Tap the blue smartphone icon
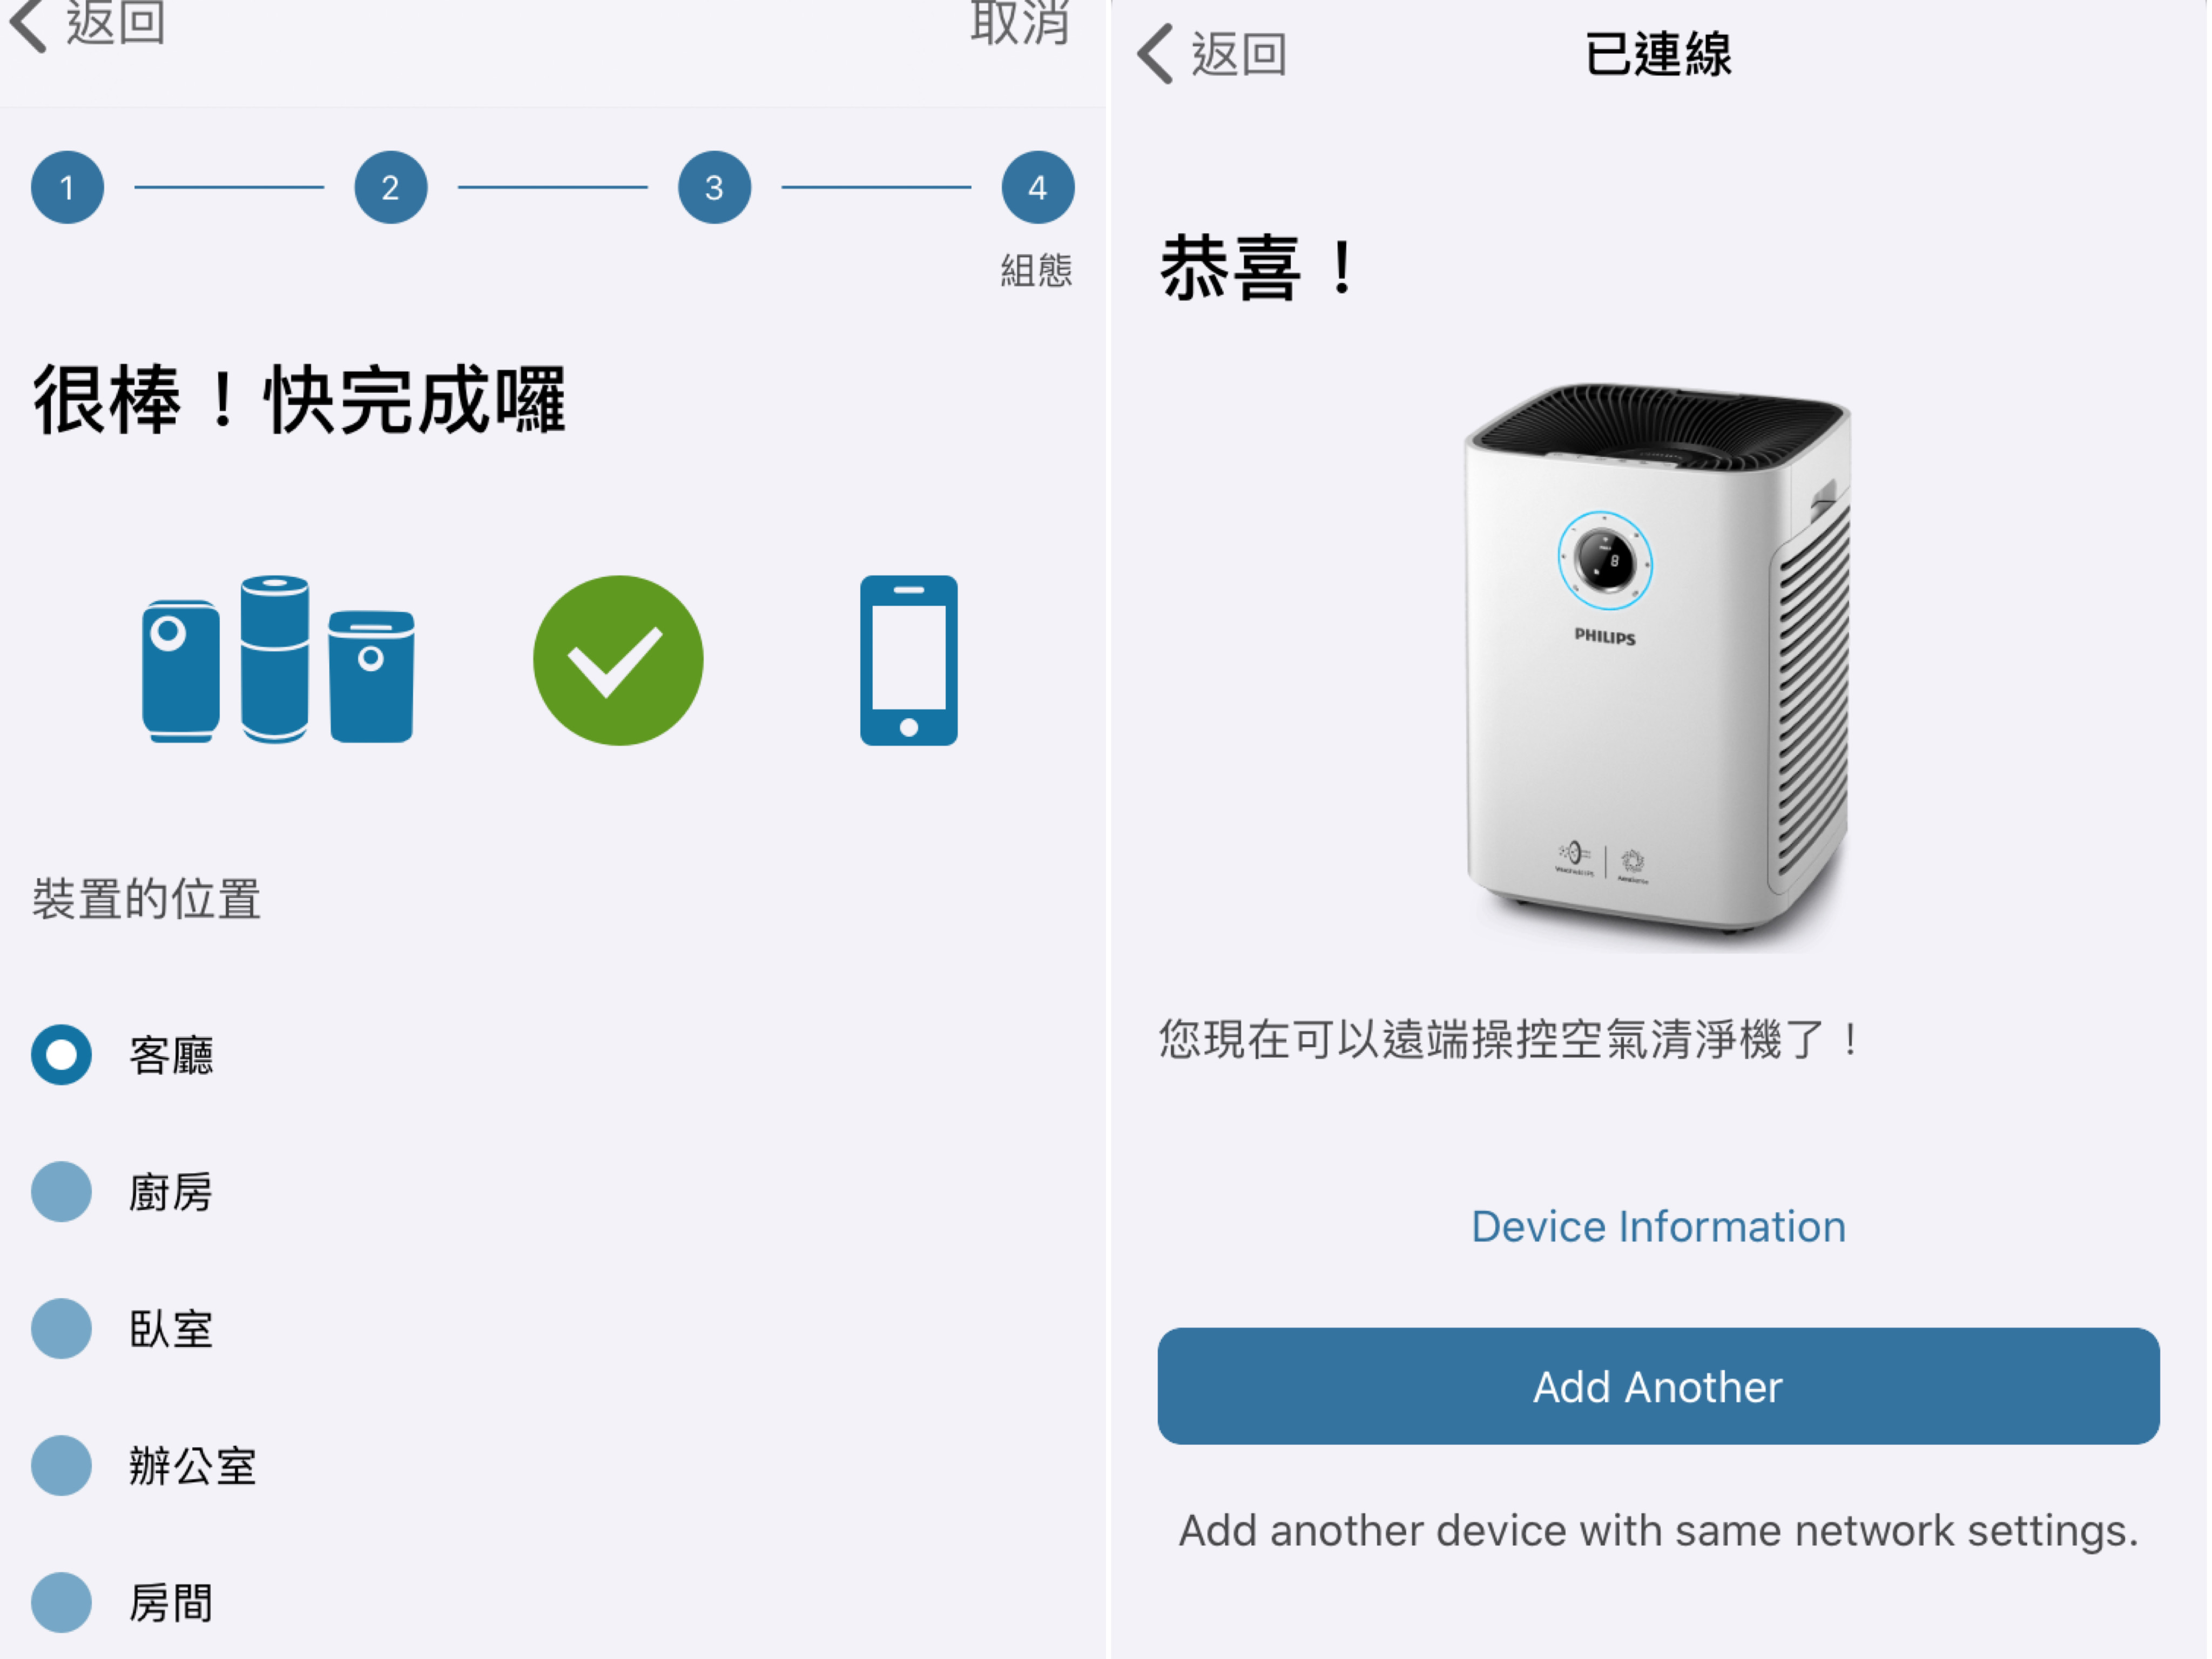 click(x=908, y=660)
